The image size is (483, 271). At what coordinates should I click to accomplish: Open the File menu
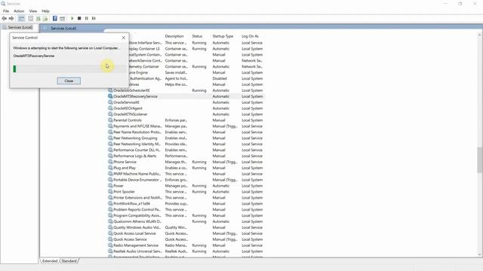pyautogui.click(x=6, y=11)
